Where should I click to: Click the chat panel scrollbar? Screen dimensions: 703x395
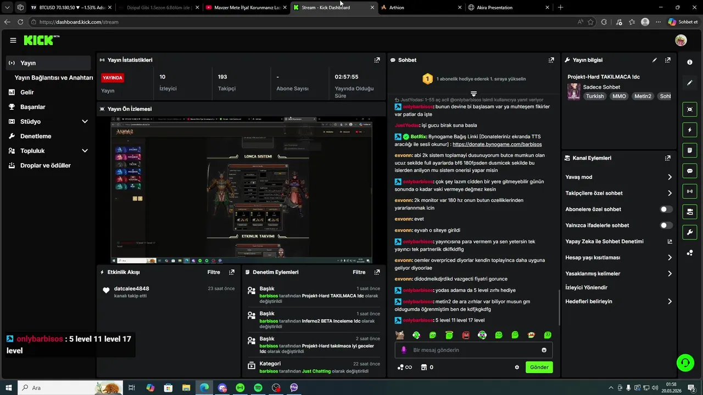click(559, 307)
